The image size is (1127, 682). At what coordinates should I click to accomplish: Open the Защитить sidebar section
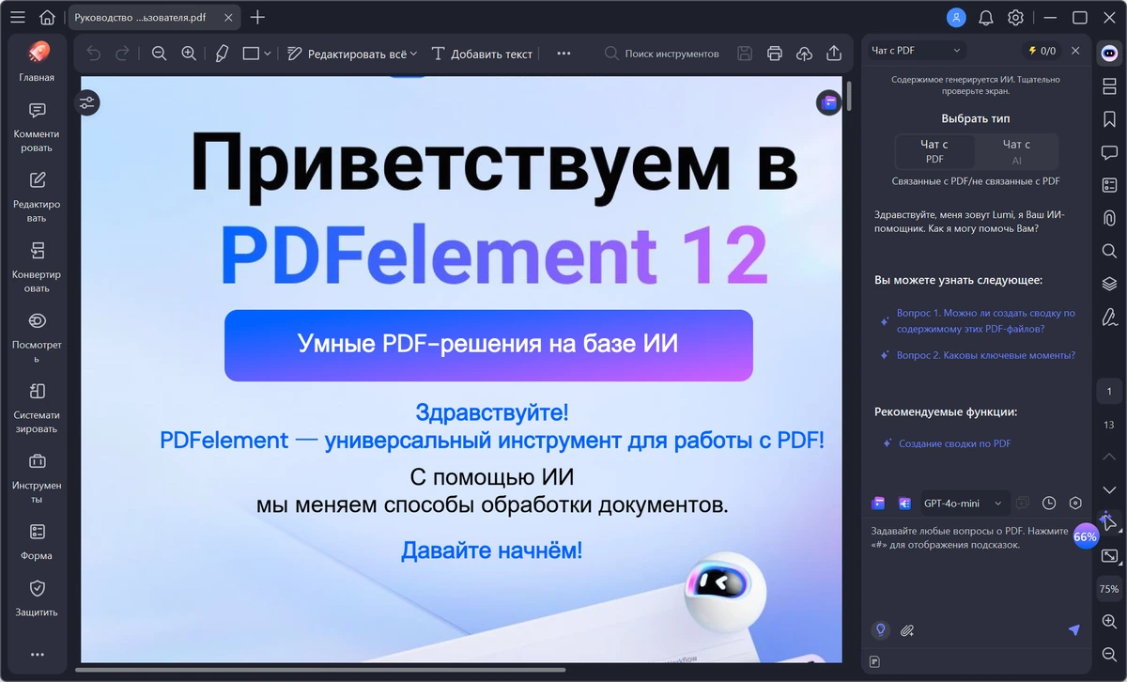[x=37, y=598]
